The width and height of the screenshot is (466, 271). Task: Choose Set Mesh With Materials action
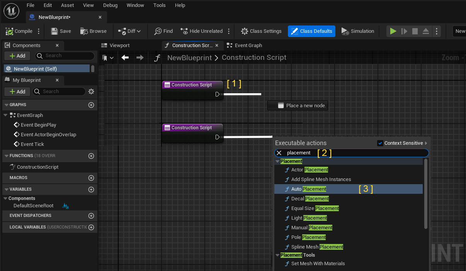tap(348, 264)
